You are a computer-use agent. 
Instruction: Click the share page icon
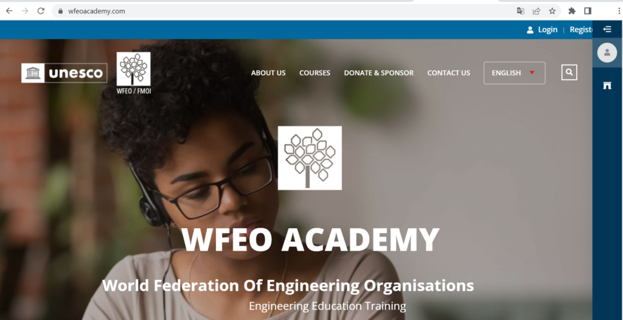(x=537, y=11)
